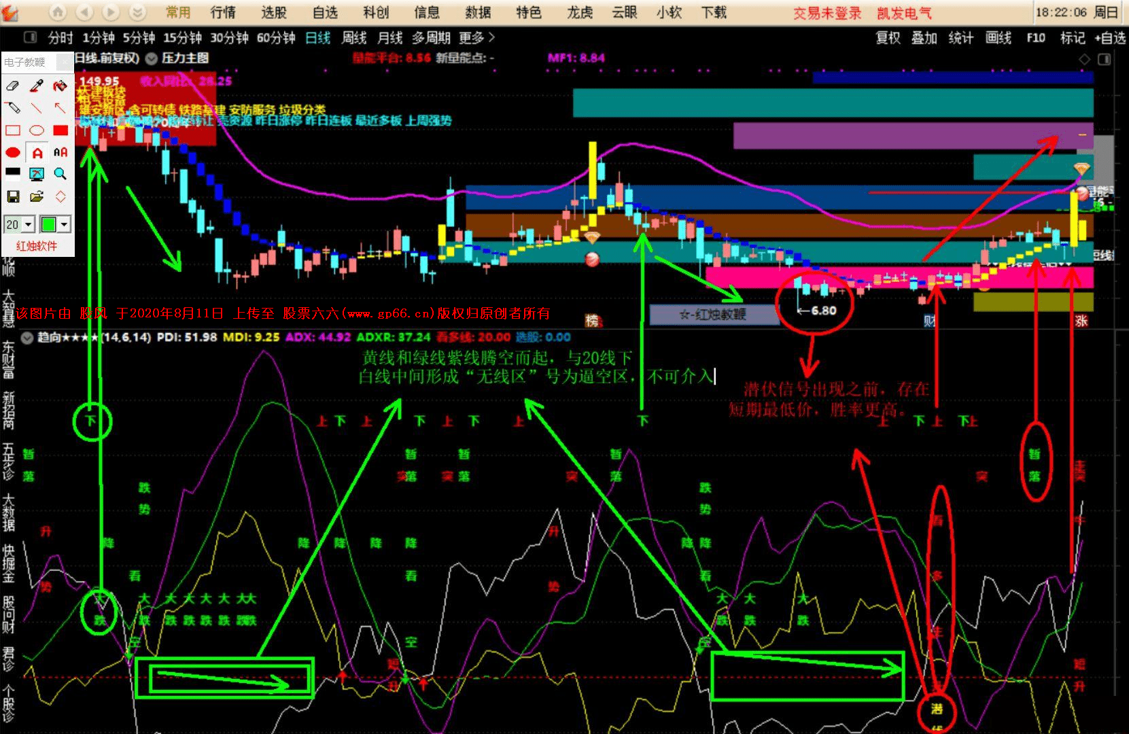
Task: Open saved drawing with the folder icon
Action: [x=37, y=196]
